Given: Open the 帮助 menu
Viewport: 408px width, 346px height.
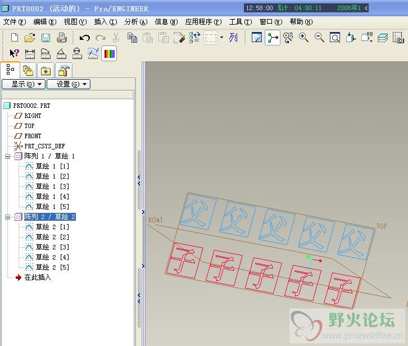Looking at the screenshot, I should (x=301, y=22).
